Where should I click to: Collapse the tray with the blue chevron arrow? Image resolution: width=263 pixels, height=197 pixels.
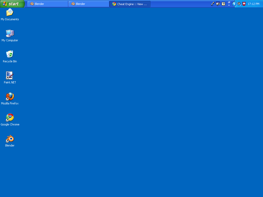coord(234,4)
